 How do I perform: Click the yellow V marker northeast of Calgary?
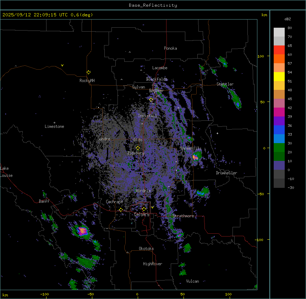152,207
